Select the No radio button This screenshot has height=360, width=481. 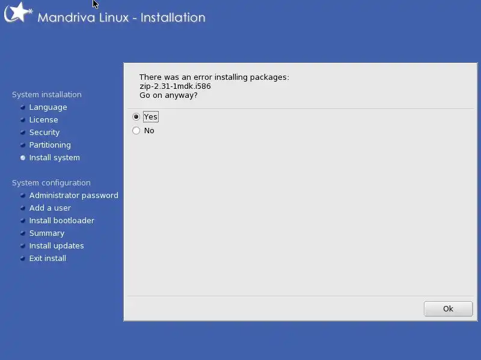136,131
